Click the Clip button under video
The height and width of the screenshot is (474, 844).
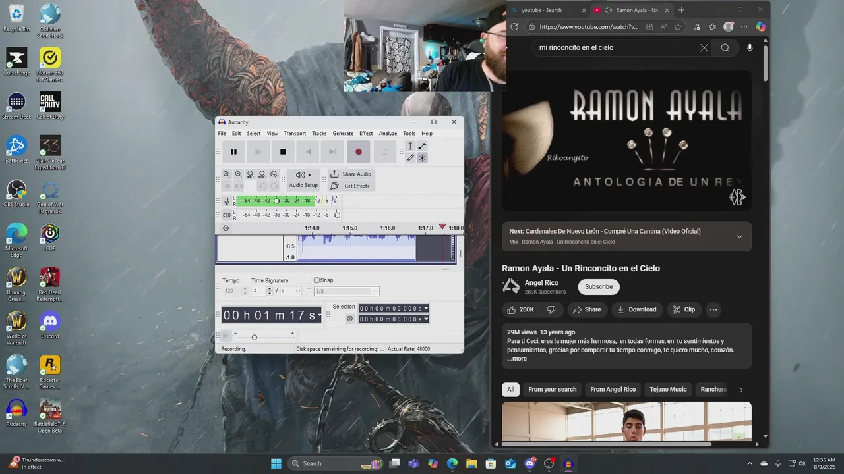[x=683, y=309]
